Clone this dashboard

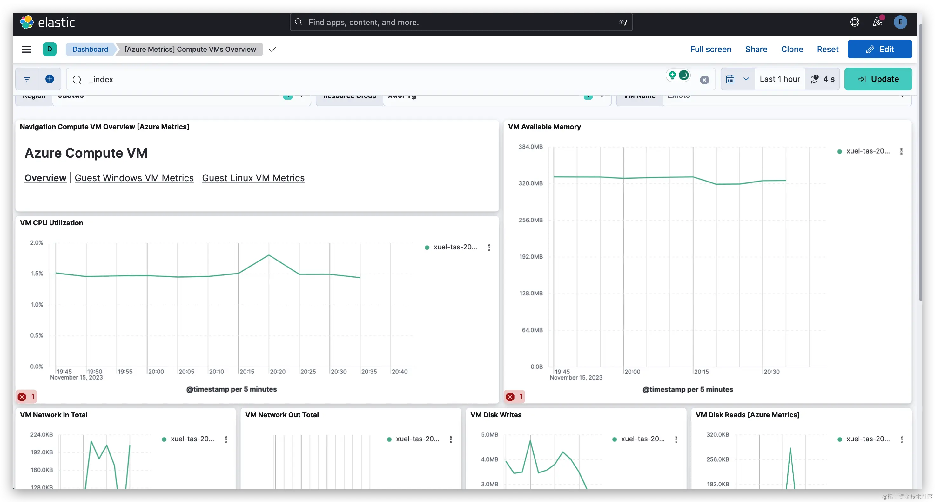pyautogui.click(x=792, y=49)
